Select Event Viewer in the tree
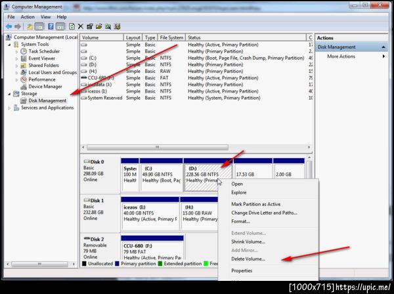Image resolution: width=394 pixels, height=294 pixels. [42, 58]
